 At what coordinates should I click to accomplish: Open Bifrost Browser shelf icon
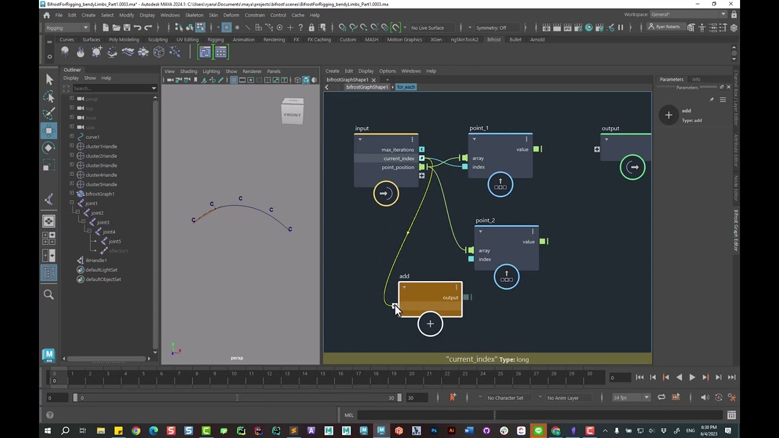pyautogui.click(x=220, y=52)
